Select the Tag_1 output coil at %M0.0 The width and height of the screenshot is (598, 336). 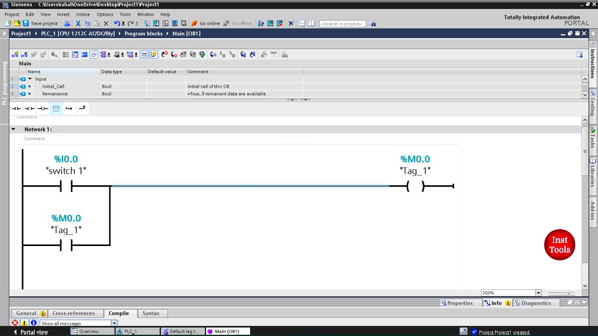tap(415, 186)
